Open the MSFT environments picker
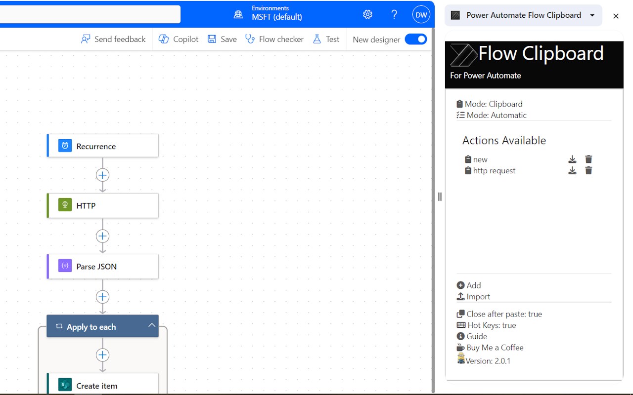The width and height of the screenshot is (633, 395). point(270,14)
